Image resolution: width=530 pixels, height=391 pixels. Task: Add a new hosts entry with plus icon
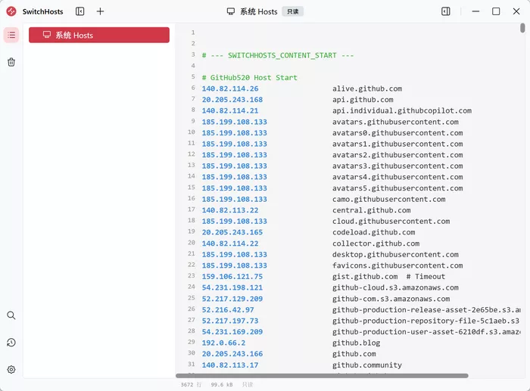(x=100, y=11)
